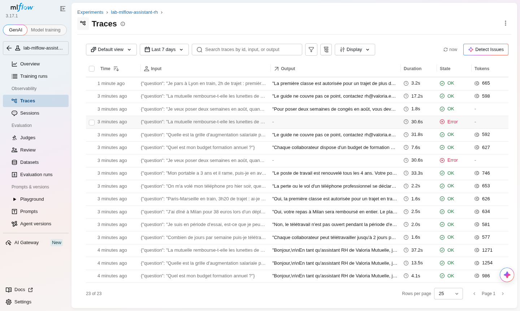The height and width of the screenshot is (311, 520).
Task: Open Prompts in the sidebar
Action: click(35, 212)
